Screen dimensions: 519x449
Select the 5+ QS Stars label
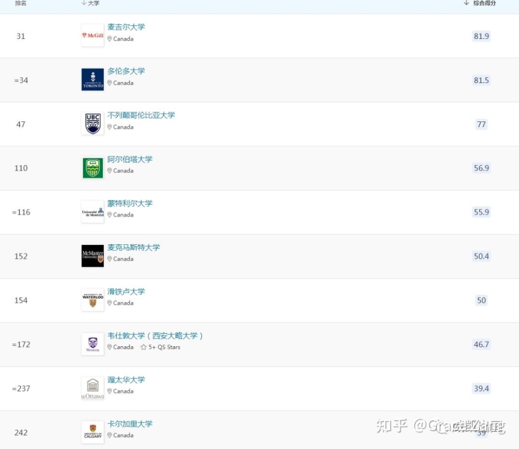point(164,347)
